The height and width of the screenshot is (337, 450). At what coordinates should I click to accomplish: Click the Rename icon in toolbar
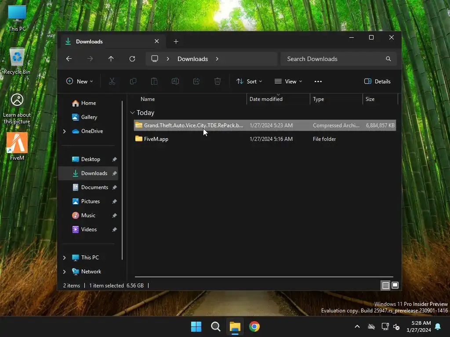click(x=175, y=81)
